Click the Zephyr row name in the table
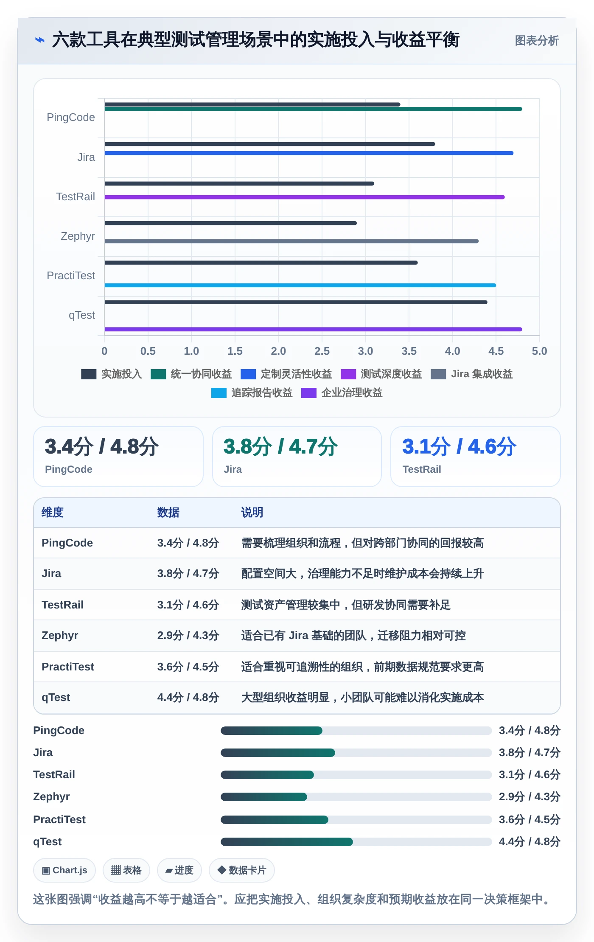The height and width of the screenshot is (942, 594). tap(60, 636)
